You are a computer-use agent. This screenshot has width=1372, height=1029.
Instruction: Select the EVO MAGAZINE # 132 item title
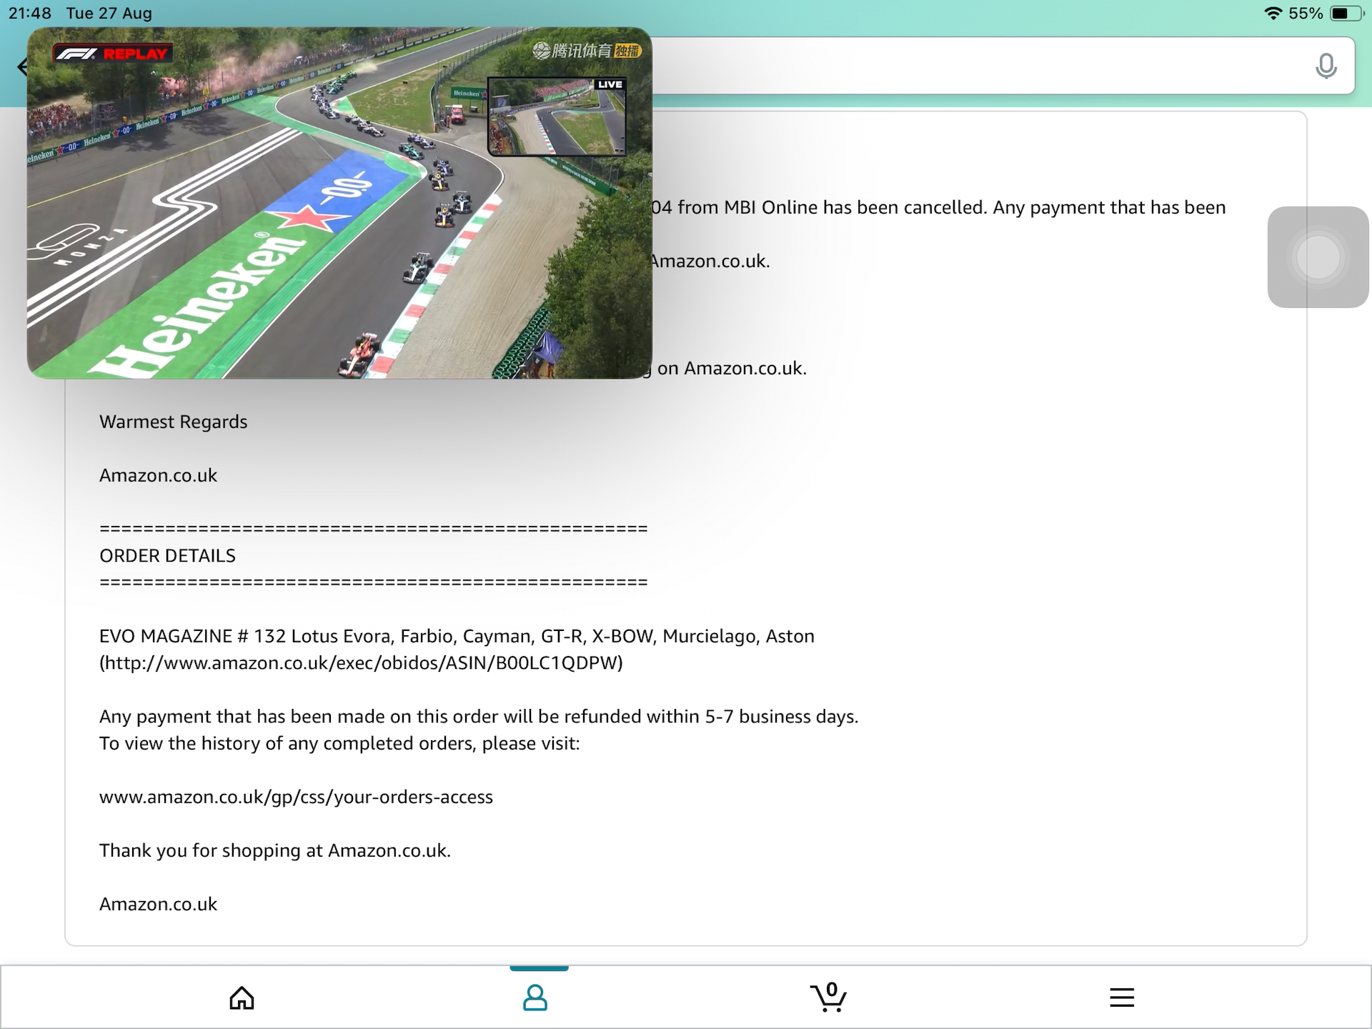pos(457,636)
